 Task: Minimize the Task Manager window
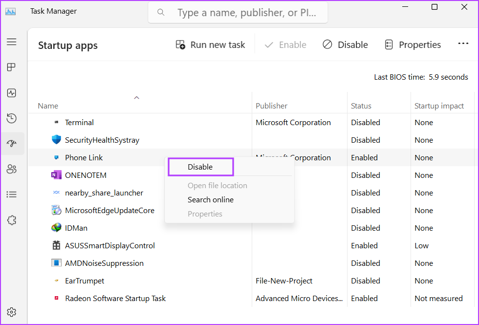coord(405,7)
